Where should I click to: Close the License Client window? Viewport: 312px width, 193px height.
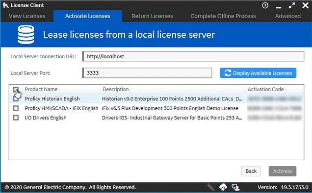coord(305,5)
